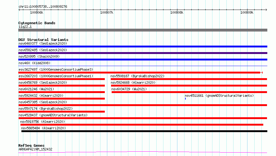Select the red esv3627497 variant bar
Screen dimensions: 276x156
tap(140, 73)
